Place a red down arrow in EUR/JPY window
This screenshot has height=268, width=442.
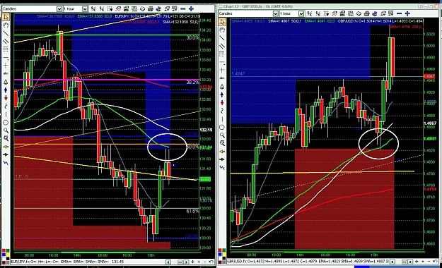click(6, 98)
